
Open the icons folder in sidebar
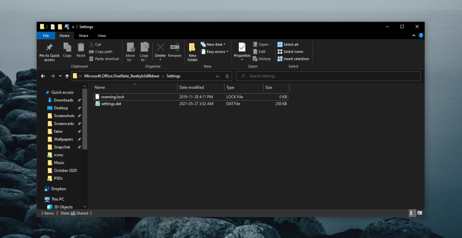(x=58, y=155)
